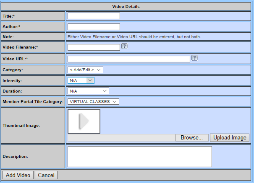This screenshot has width=254, height=183.
Task: Cancel the video details form
Action: click(x=46, y=175)
